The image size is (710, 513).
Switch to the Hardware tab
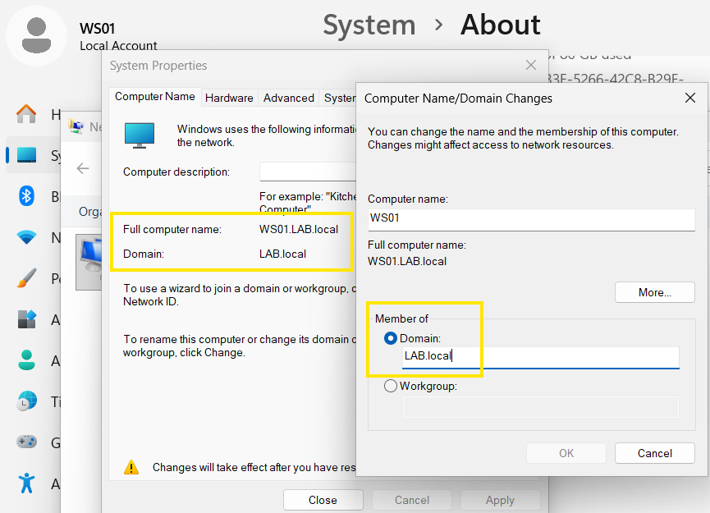pos(229,98)
